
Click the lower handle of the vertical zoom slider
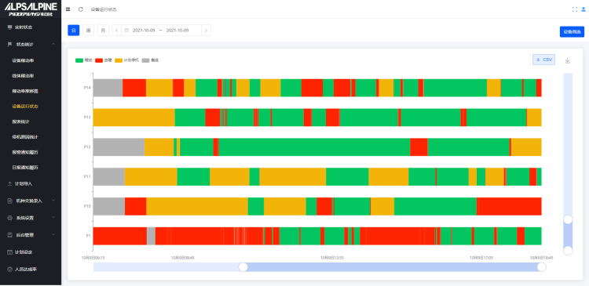(x=568, y=251)
